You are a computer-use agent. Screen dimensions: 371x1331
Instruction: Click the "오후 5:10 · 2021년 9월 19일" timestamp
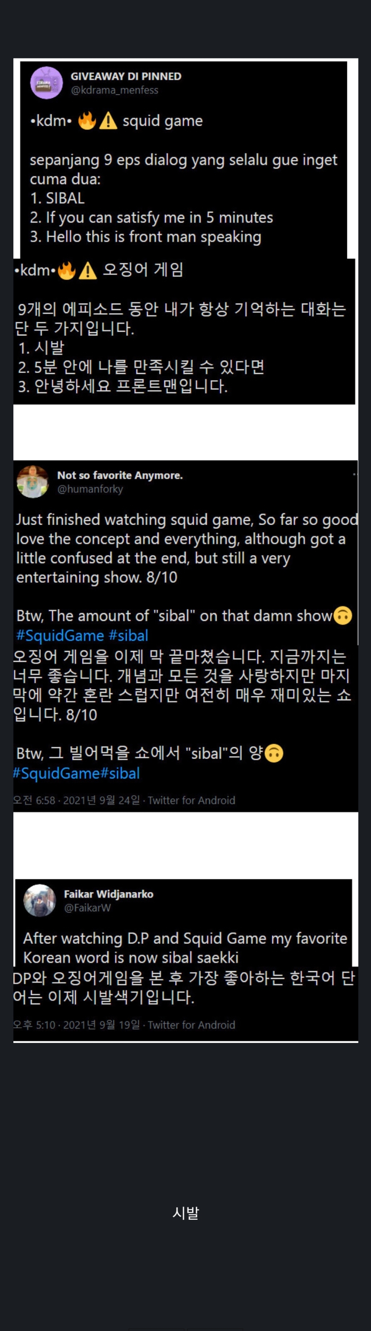[76, 1025]
